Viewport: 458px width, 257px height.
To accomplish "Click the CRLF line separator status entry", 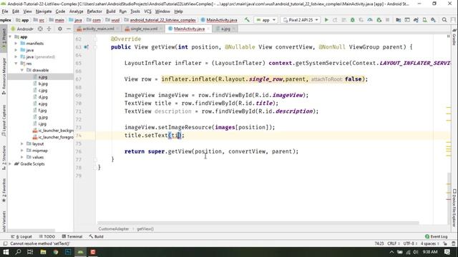I will coord(394,243).
